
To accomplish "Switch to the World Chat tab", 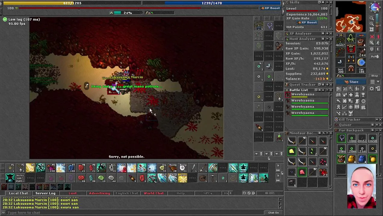I will tap(154, 193).
